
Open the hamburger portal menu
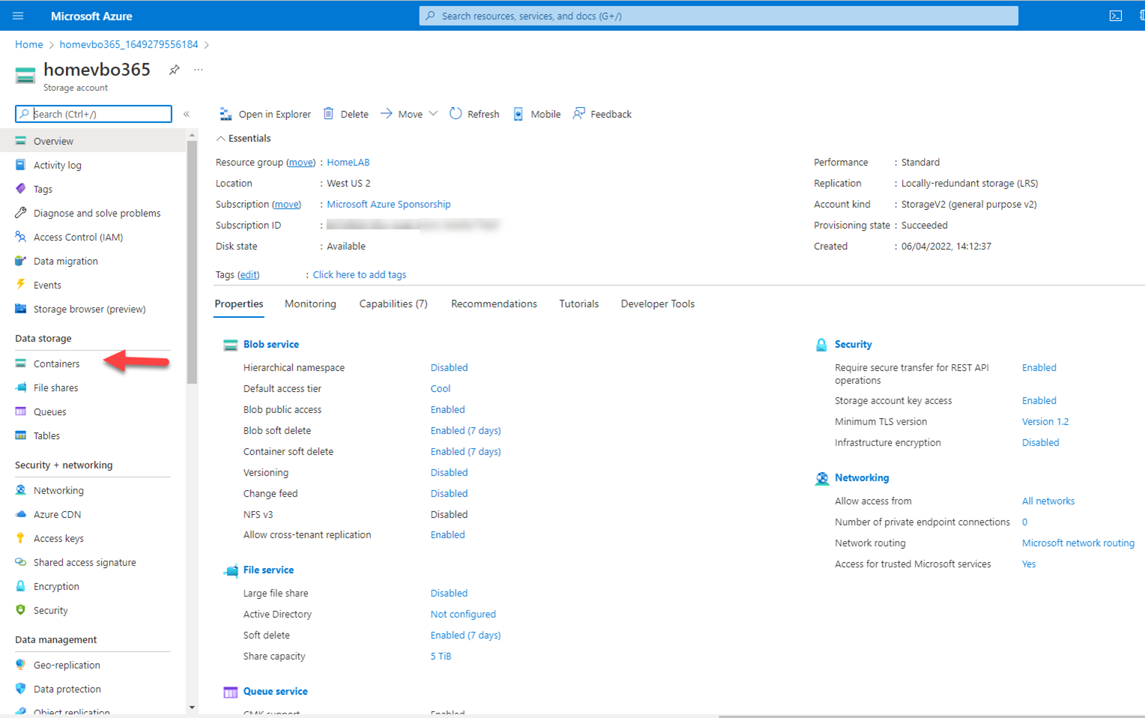[18, 16]
